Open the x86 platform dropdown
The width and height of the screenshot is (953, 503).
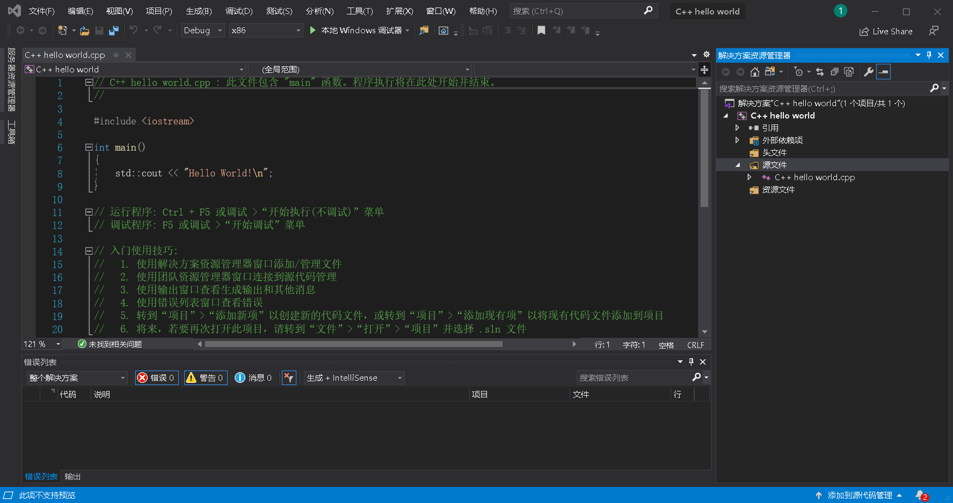[x=266, y=31]
